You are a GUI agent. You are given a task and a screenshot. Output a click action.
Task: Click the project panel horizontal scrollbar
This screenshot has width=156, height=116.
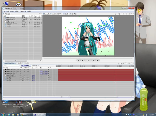[x=16, y=61]
